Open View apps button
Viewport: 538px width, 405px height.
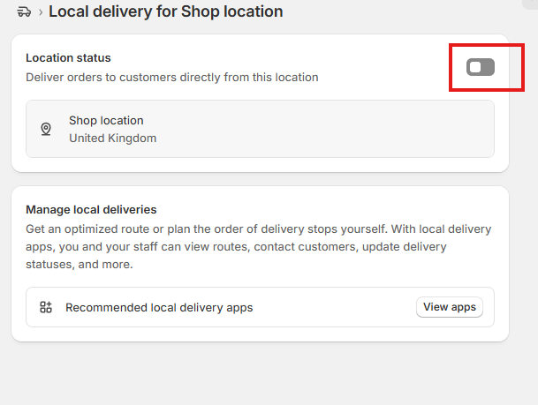click(x=450, y=307)
